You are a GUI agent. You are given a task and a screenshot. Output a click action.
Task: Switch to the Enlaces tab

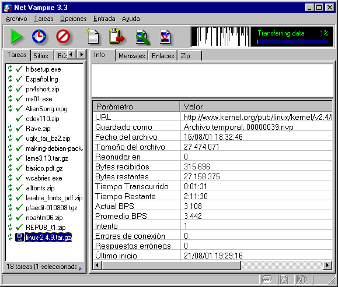tap(163, 56)
